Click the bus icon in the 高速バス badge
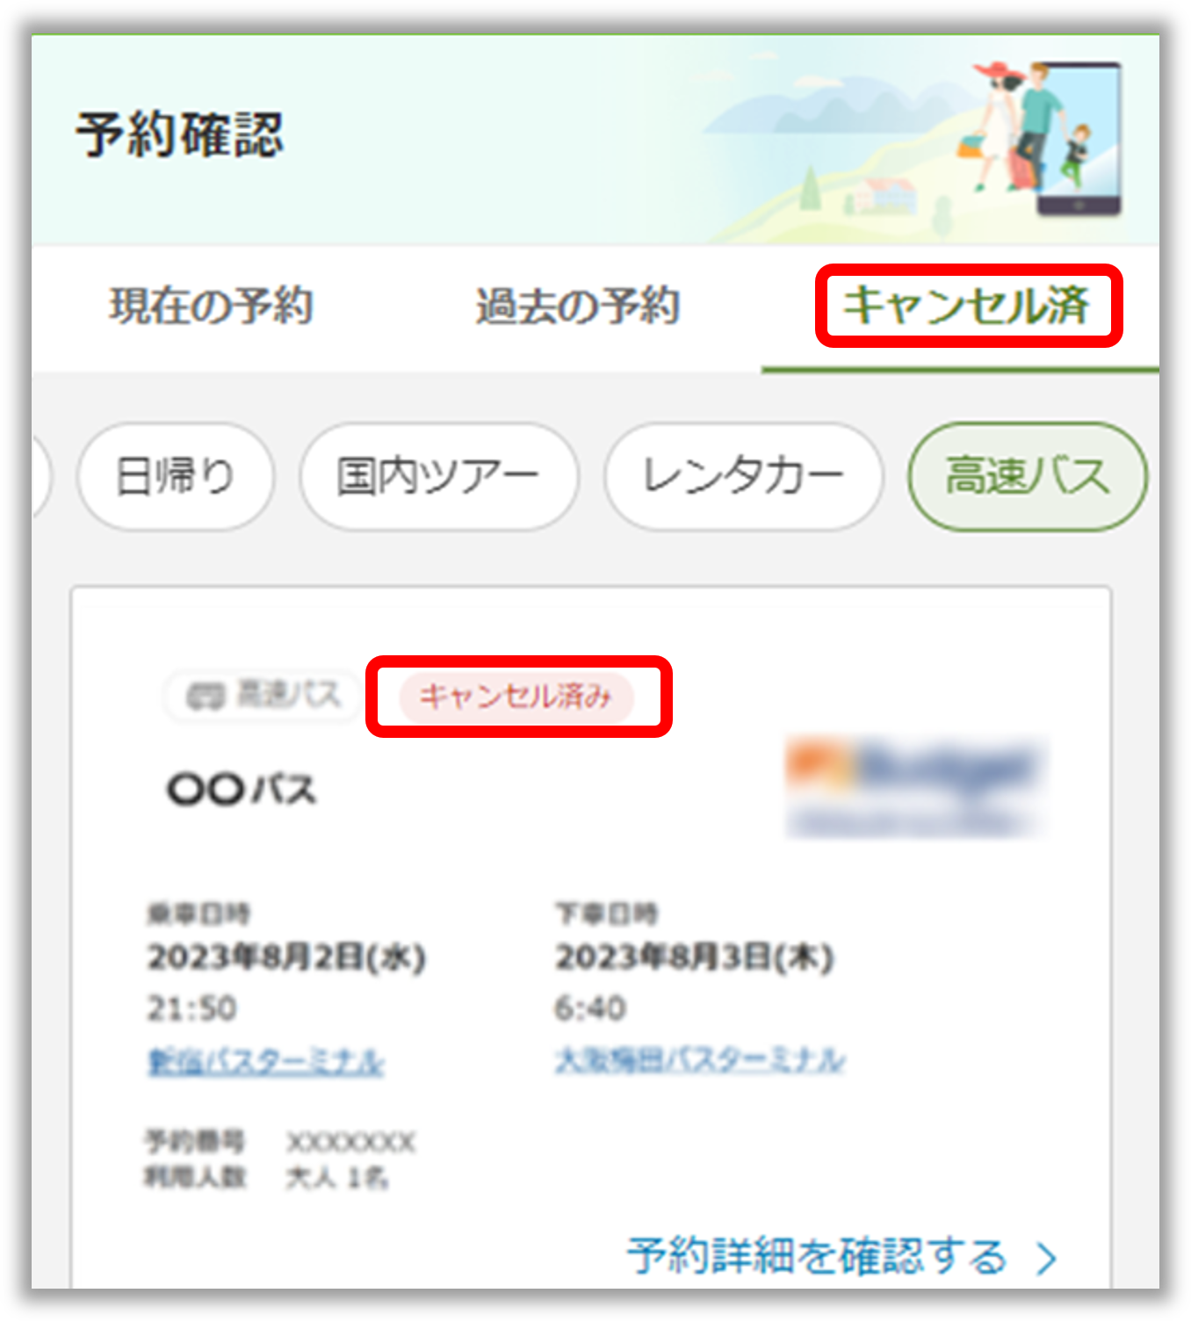The width and height of the screenshot is (1191, 1322). point(206,697)
